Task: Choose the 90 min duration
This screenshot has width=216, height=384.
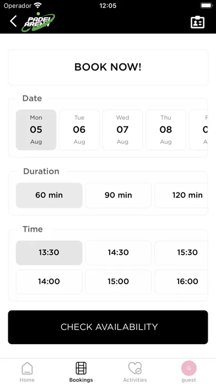Action: [x=118, y=195]
